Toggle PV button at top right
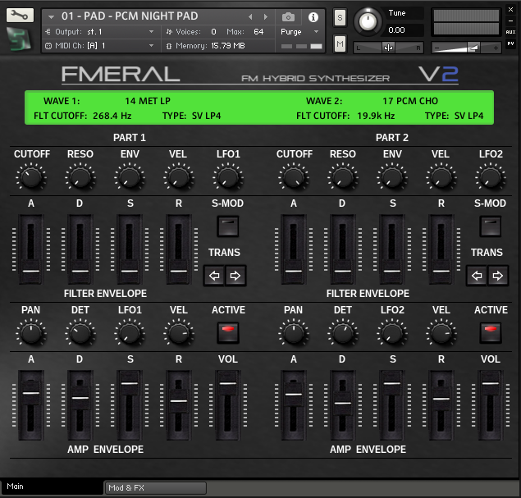The width and height of the screenshot is (521, 498). 510,43
